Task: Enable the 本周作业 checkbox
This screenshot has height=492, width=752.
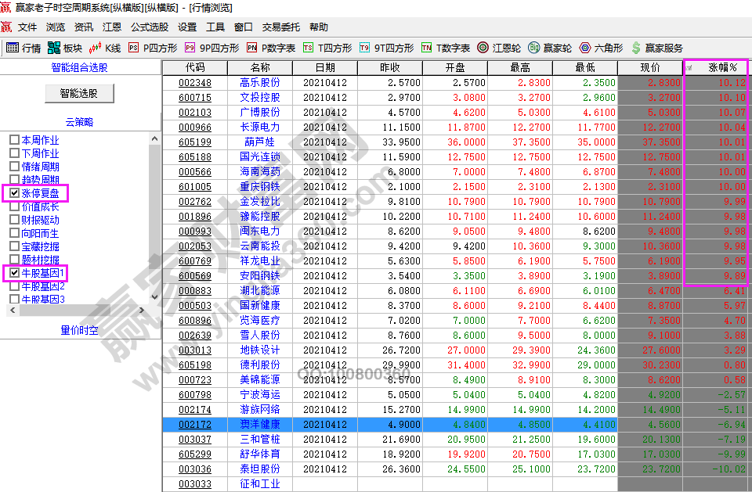Action: tap(14, 140)
